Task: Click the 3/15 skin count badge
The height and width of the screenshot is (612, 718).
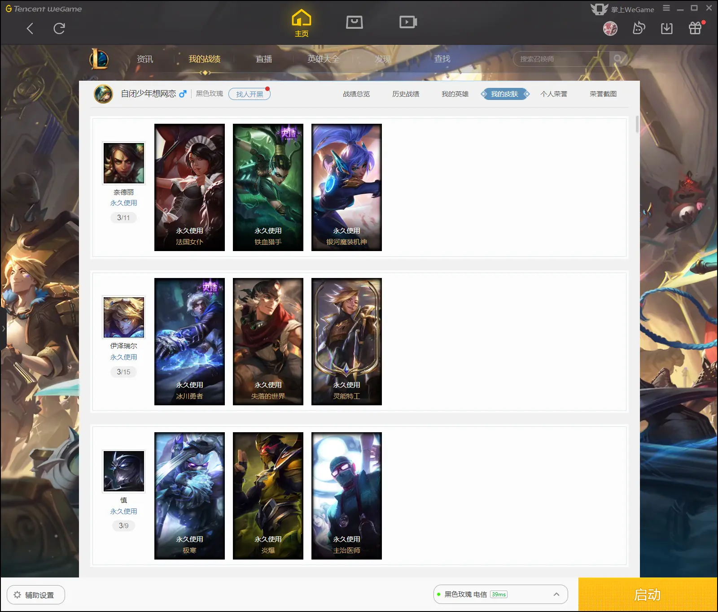Action: click(x=123, y=372)
